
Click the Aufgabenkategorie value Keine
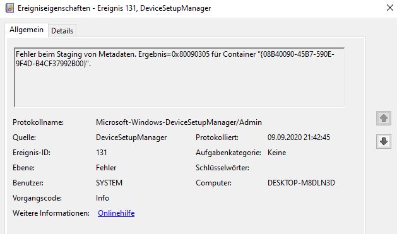[276, 153]
